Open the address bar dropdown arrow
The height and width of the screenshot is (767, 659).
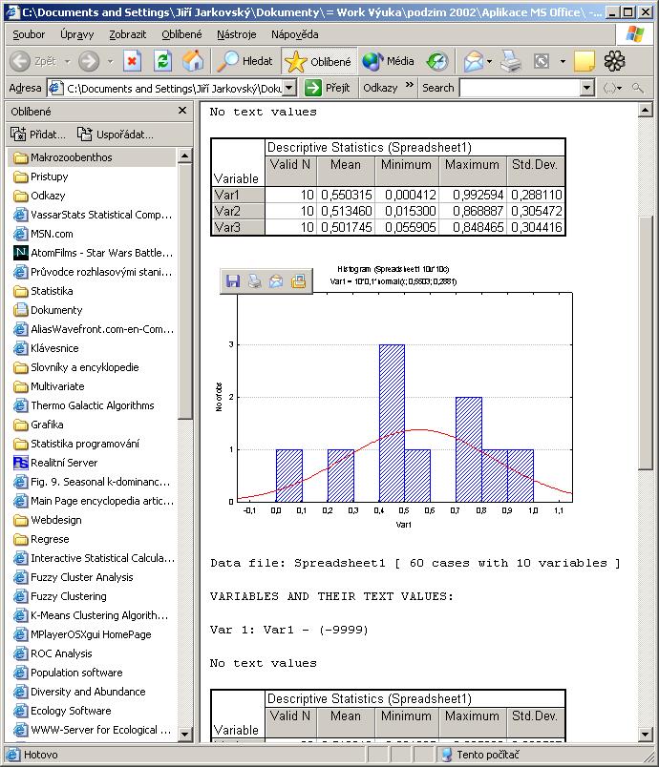[289, 88]
